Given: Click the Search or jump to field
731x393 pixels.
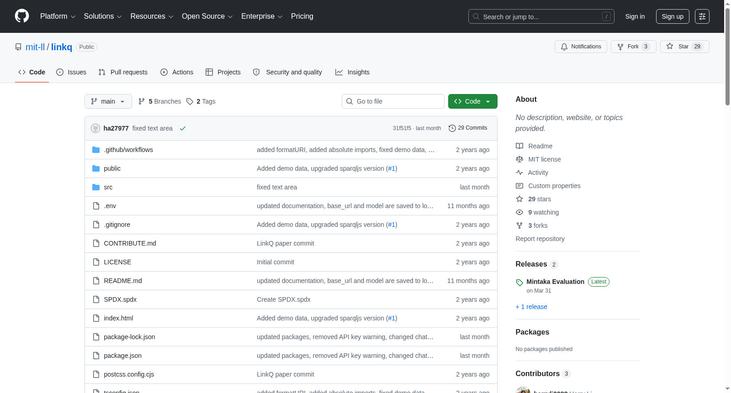Looking at the screenshot, I should (x=541, y=16).
